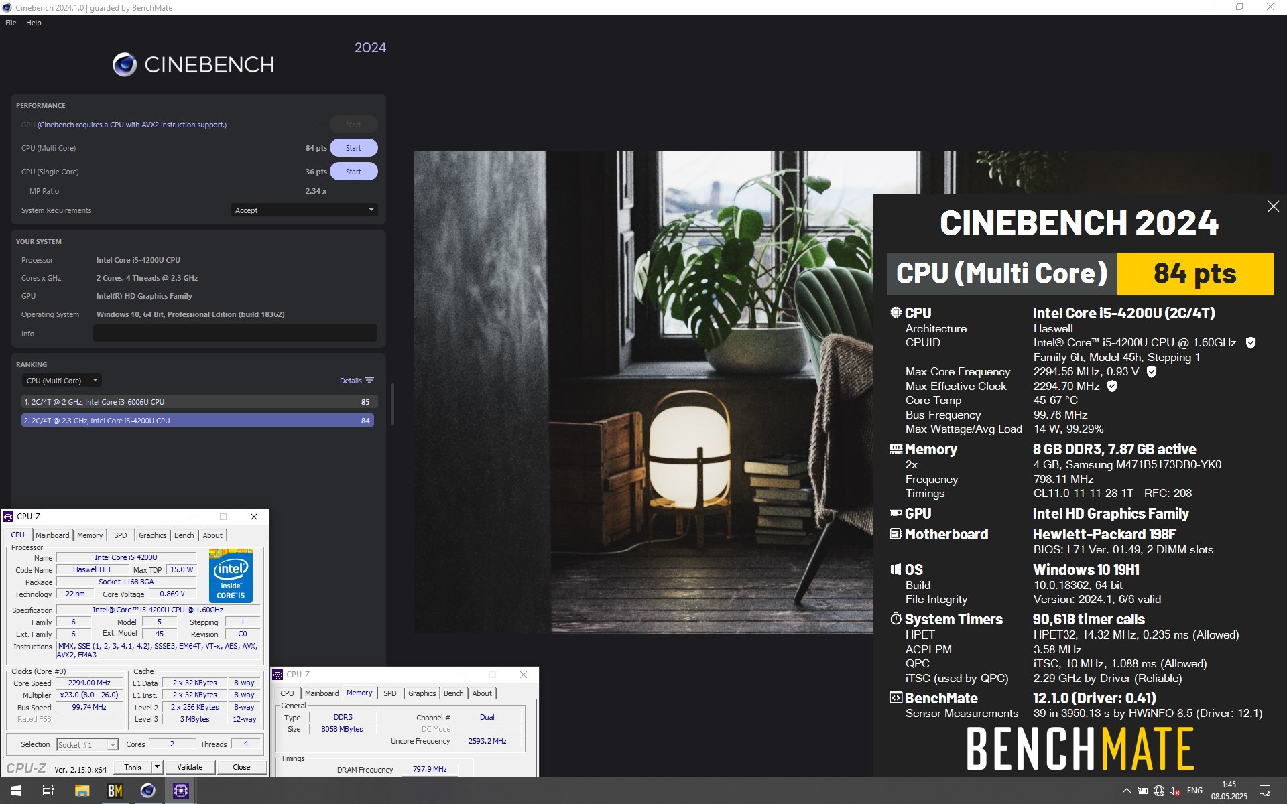Switch to Memory tab in front CPU-Z
Image resolution: width=1287 pixels, height=804 pixels.
pyautogui.click(x=90, y=535)
